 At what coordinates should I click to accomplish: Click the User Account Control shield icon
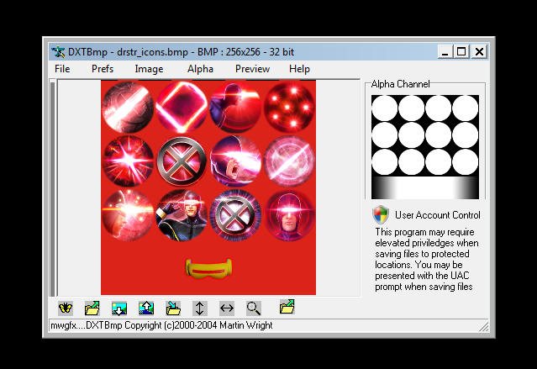(381, 215)
